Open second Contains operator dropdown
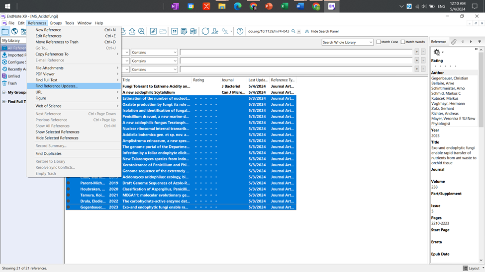The image size is (485, 272). [154, 61]
